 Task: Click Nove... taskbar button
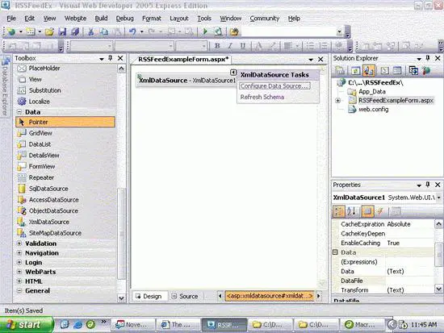[x=132, y=324]
